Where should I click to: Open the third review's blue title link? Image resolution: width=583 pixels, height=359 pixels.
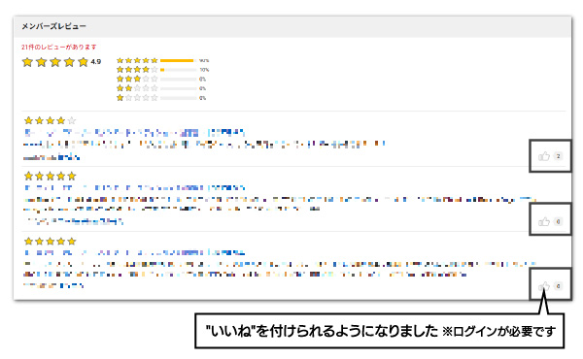pyautogui.click(x=135, y=253)
